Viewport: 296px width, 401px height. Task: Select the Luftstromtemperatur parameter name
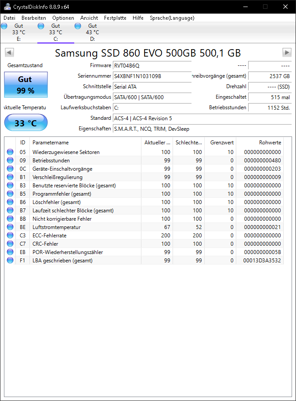[x=57, y=227]
